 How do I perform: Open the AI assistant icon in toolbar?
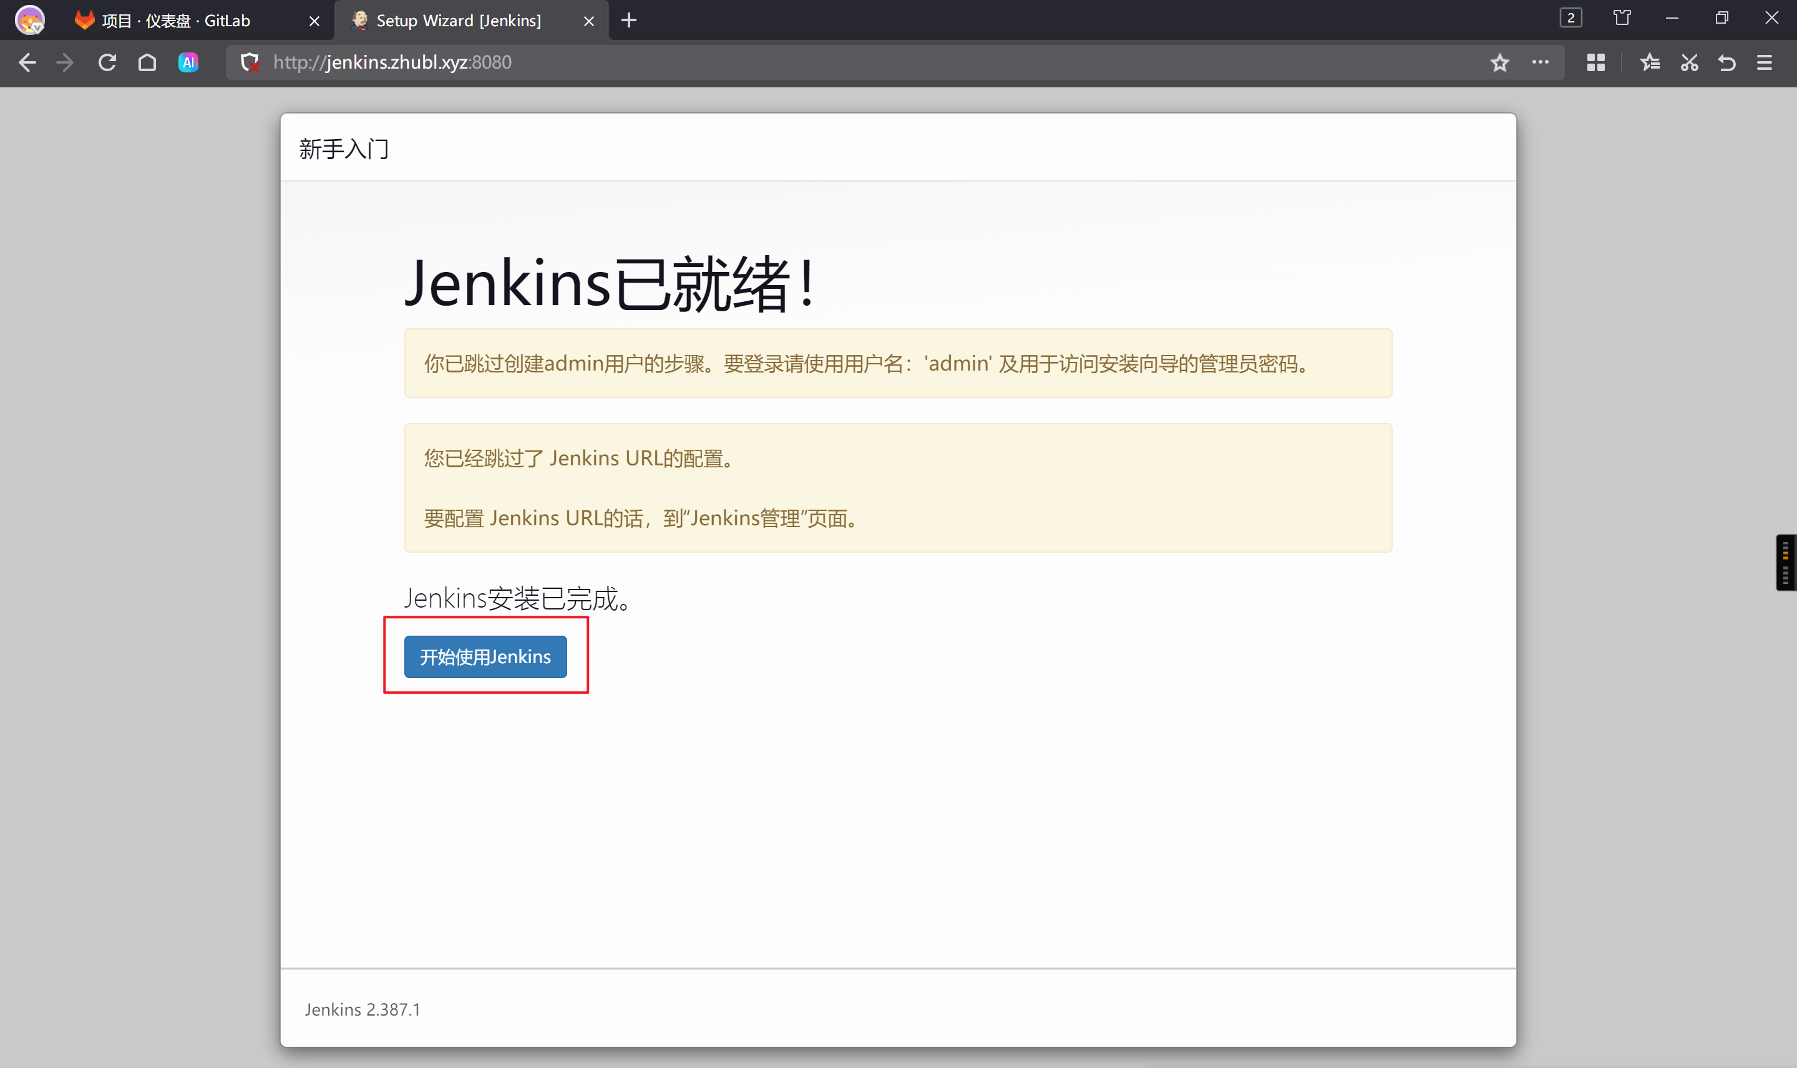(188, 62)
